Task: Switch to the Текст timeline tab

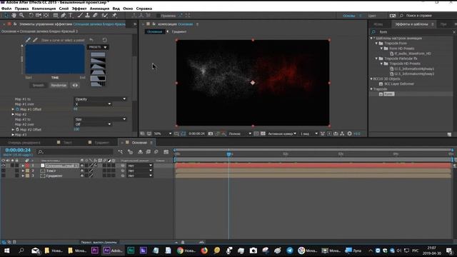Action: click(x=68, y=143)
